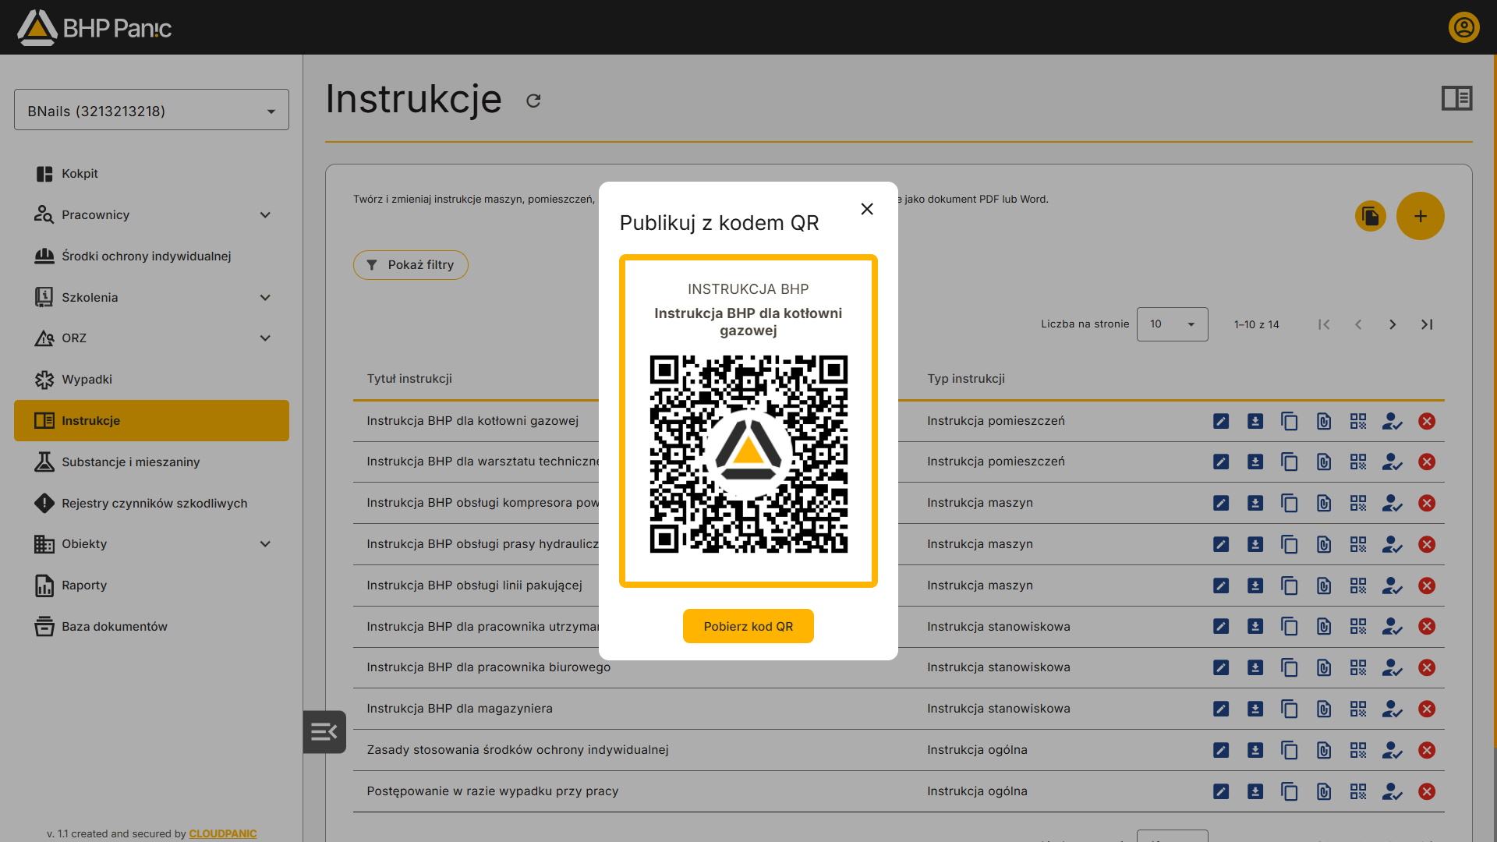Click the QR code image in dialog
Viewport: 1497px width, 842px height.
(x=748, y=455)
